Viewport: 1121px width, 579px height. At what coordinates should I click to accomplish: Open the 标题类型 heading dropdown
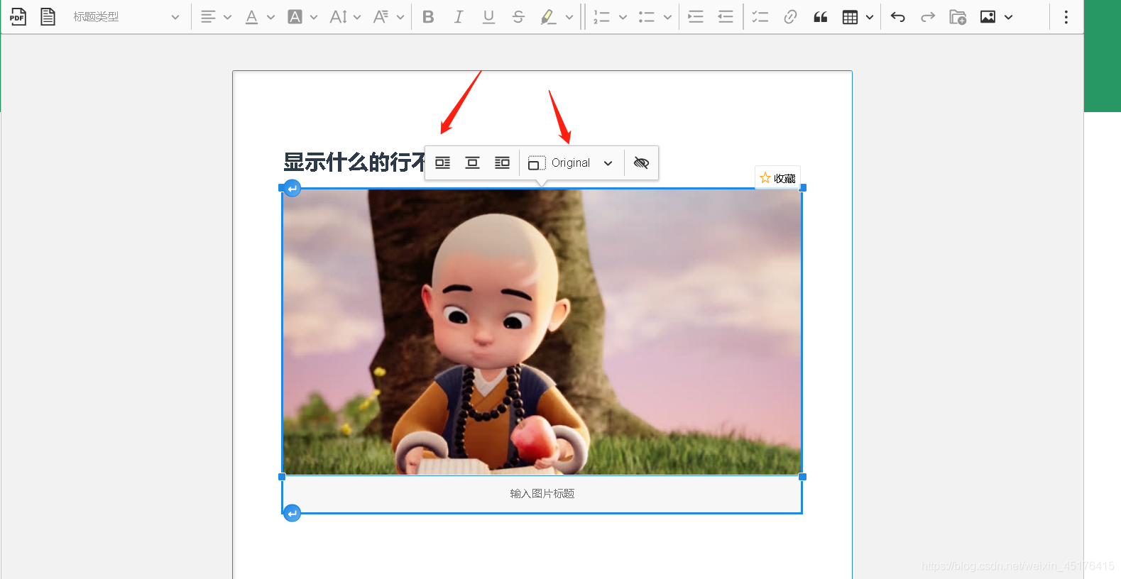(126, 16)
